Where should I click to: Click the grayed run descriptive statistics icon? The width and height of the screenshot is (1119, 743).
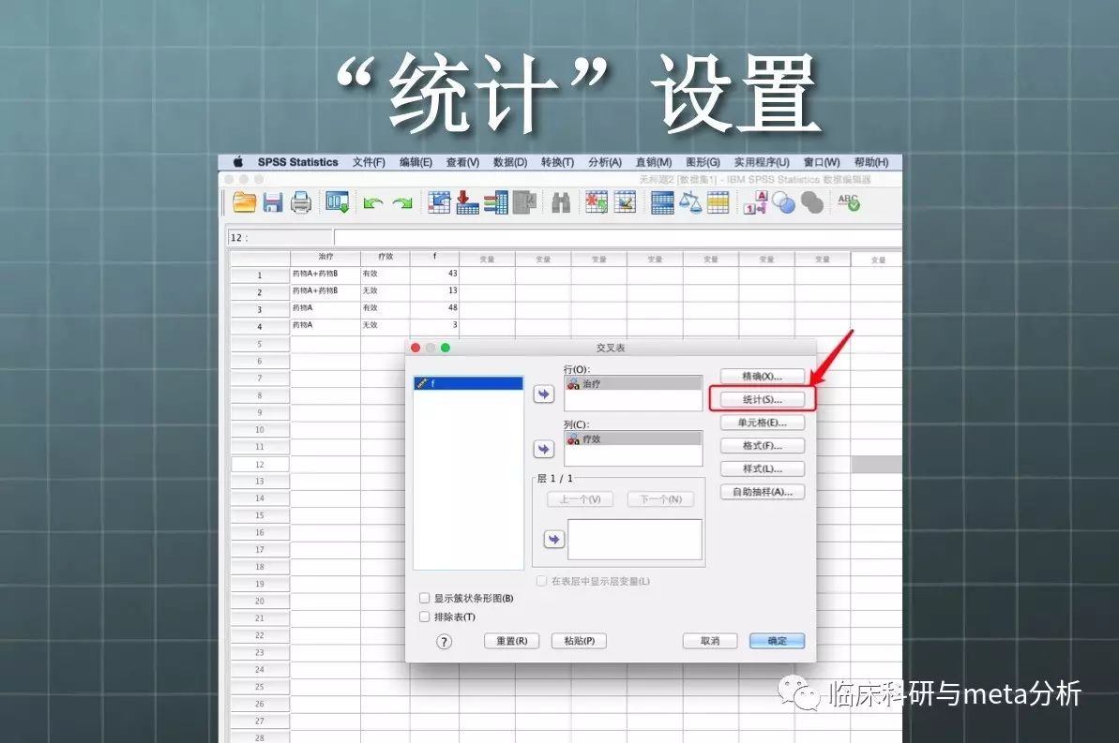click(x=524, y=202)
